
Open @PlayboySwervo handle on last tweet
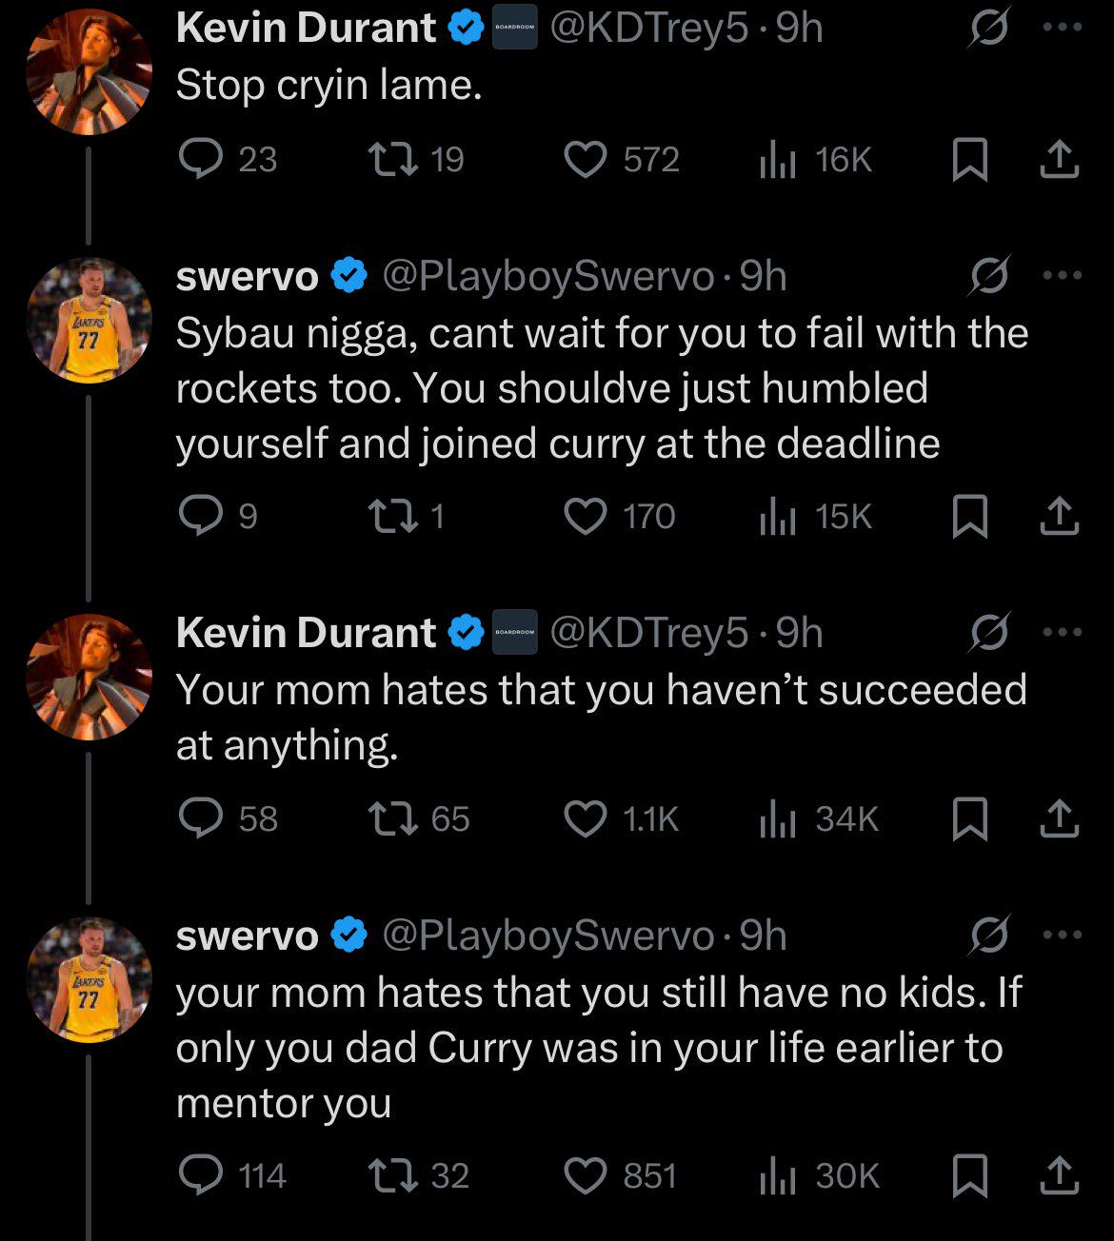(548, 936)
